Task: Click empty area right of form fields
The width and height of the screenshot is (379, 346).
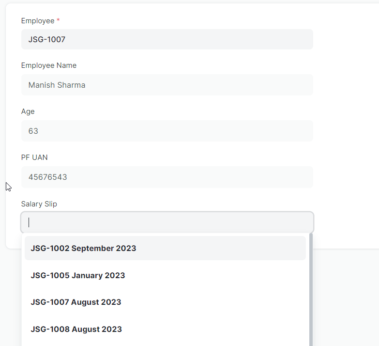Action: (x=346, y=121)
